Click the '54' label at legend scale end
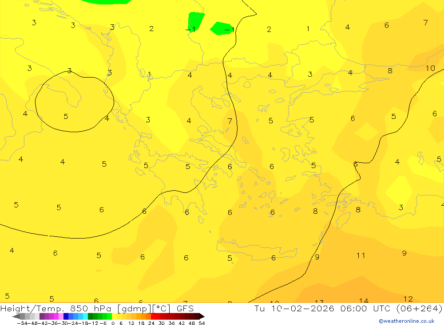444x325 pixels. click(x=202, y=323)
